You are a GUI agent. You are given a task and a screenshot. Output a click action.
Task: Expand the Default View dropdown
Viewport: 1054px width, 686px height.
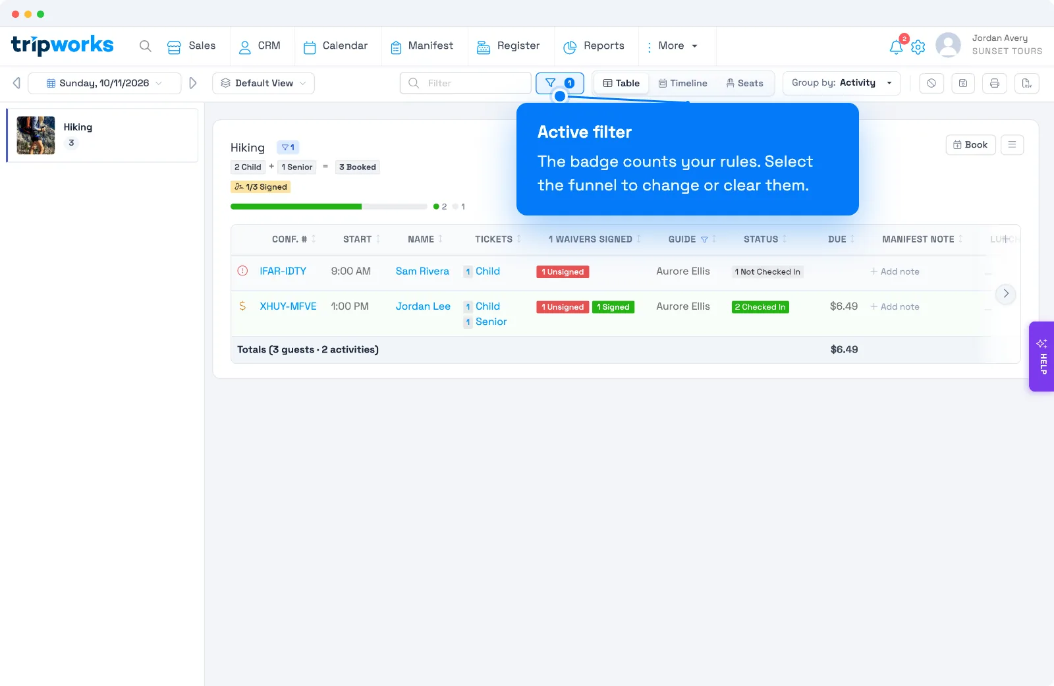(263, 83)
